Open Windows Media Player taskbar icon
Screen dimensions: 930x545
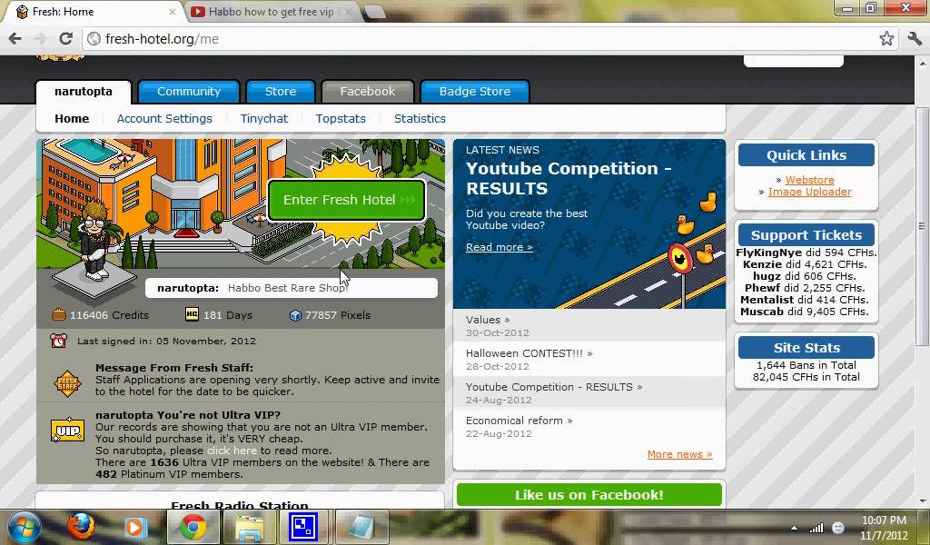pos(135,527)
